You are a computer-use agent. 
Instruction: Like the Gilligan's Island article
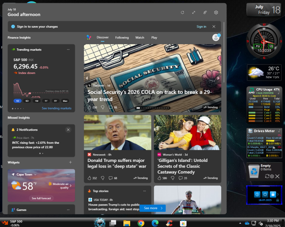coord(159,178)
